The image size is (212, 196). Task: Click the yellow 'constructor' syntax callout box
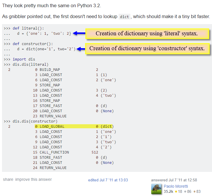pyautogui.click(x=147, y=48)
